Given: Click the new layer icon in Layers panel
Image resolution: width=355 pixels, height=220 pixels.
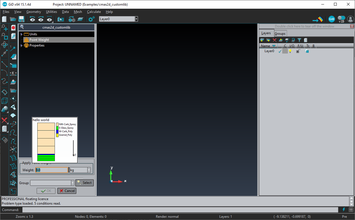Looking at the screenshot, I should click(262, 40).
